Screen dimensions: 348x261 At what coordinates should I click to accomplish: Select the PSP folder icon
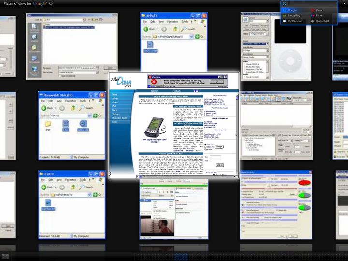(x=48, y=126)
